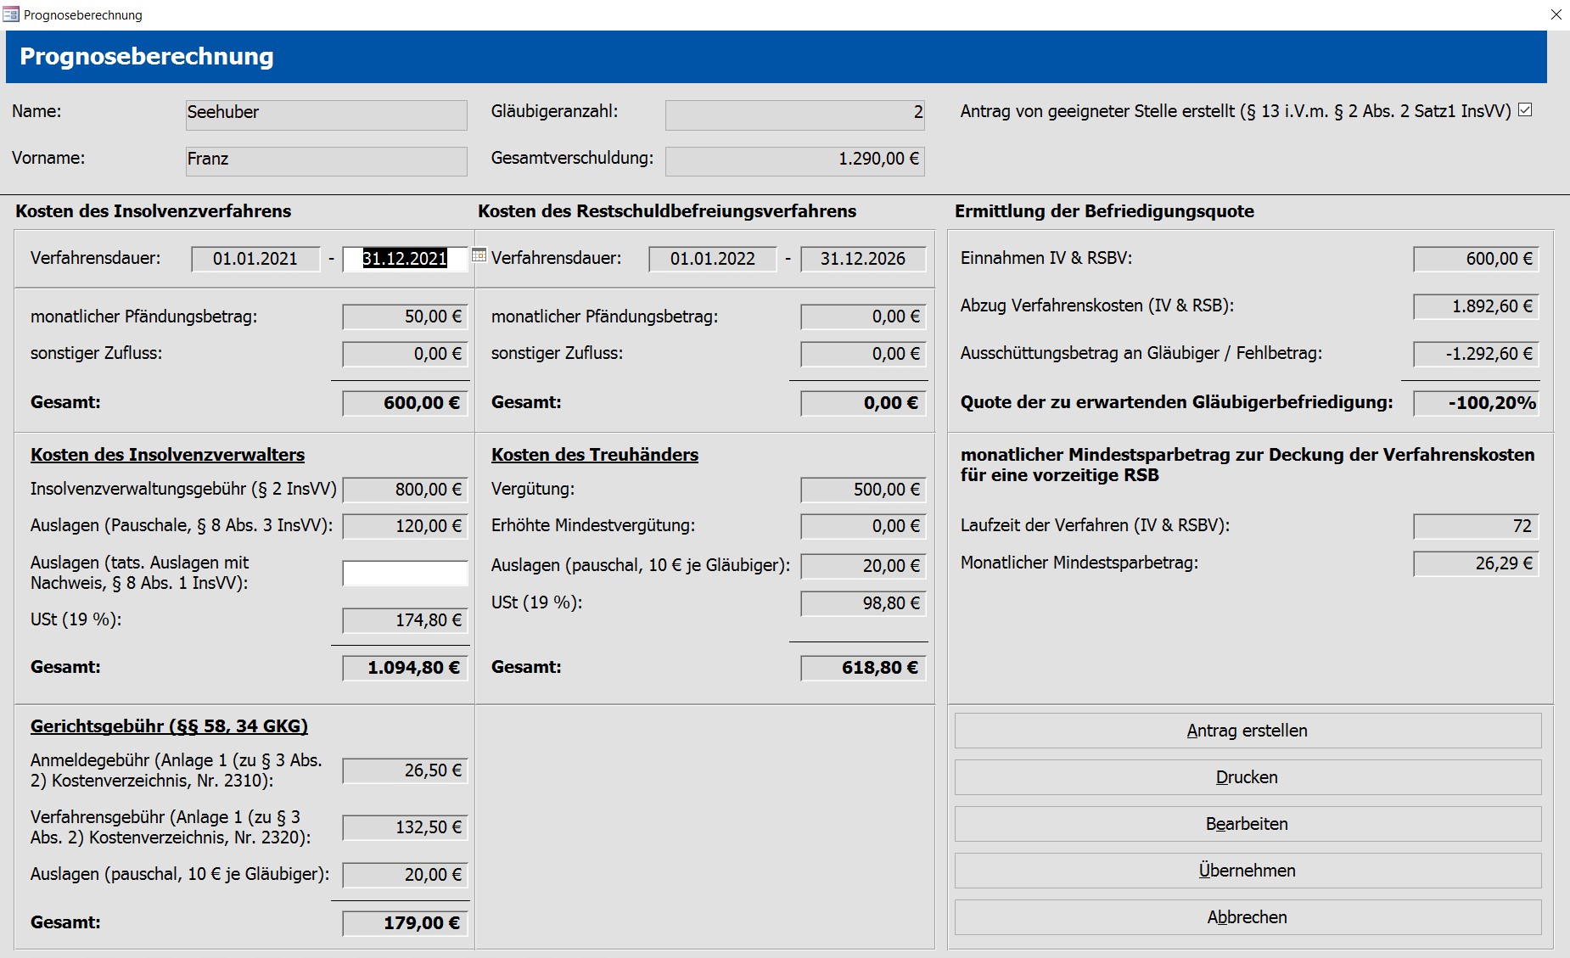
Task: Click the Abbrechen button
Action: [1248, 917]
